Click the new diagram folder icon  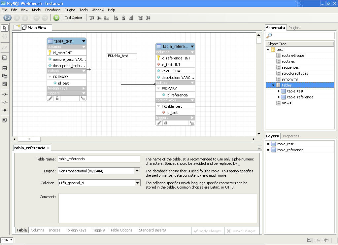(17, 27)
